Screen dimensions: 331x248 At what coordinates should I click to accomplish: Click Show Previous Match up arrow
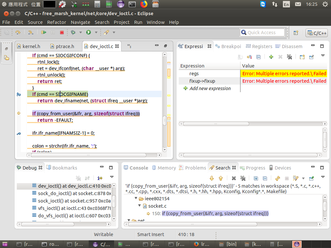click(221, 178)
